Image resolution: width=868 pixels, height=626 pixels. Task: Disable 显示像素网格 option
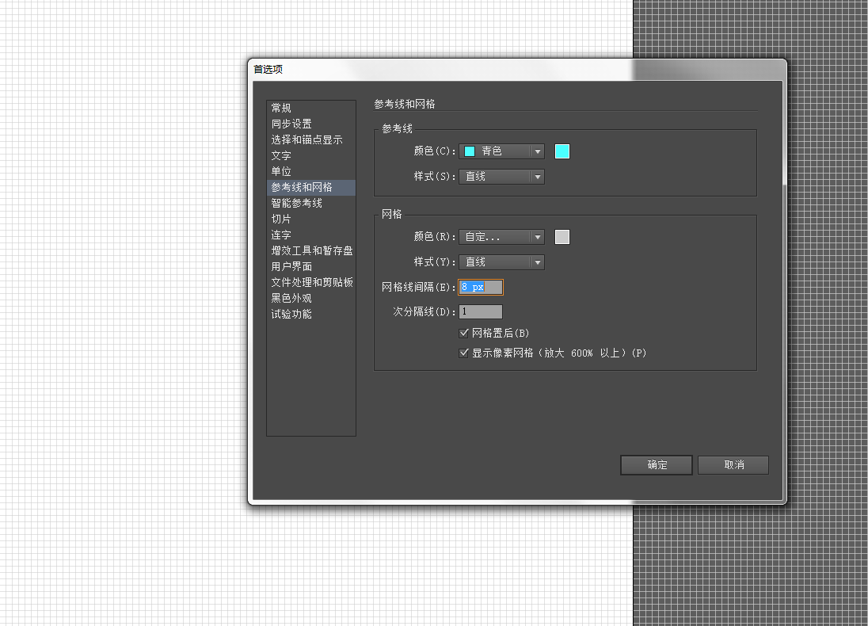click(x=464, y=353)
